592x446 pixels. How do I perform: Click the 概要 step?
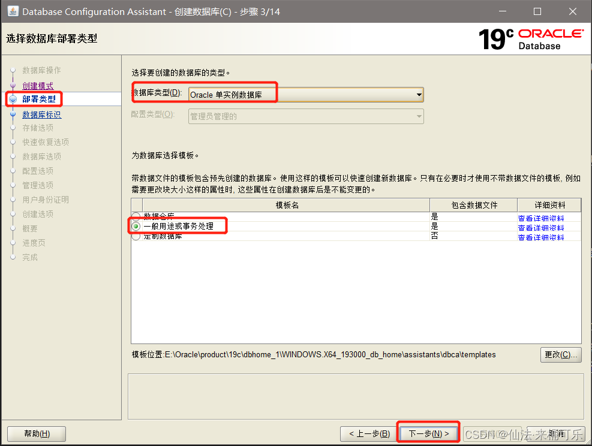point(30,228)
